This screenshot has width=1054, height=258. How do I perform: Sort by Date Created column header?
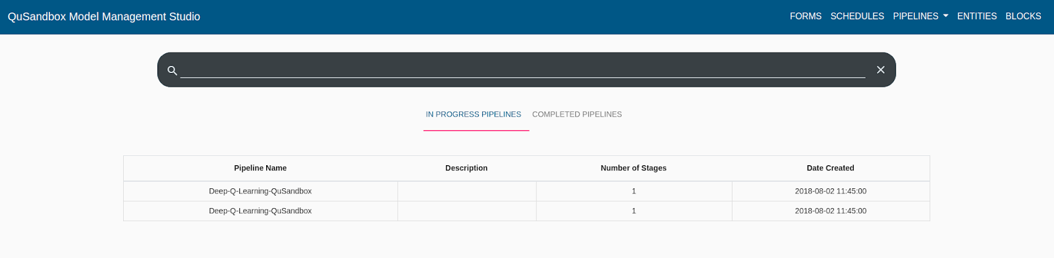coord(831,168)
